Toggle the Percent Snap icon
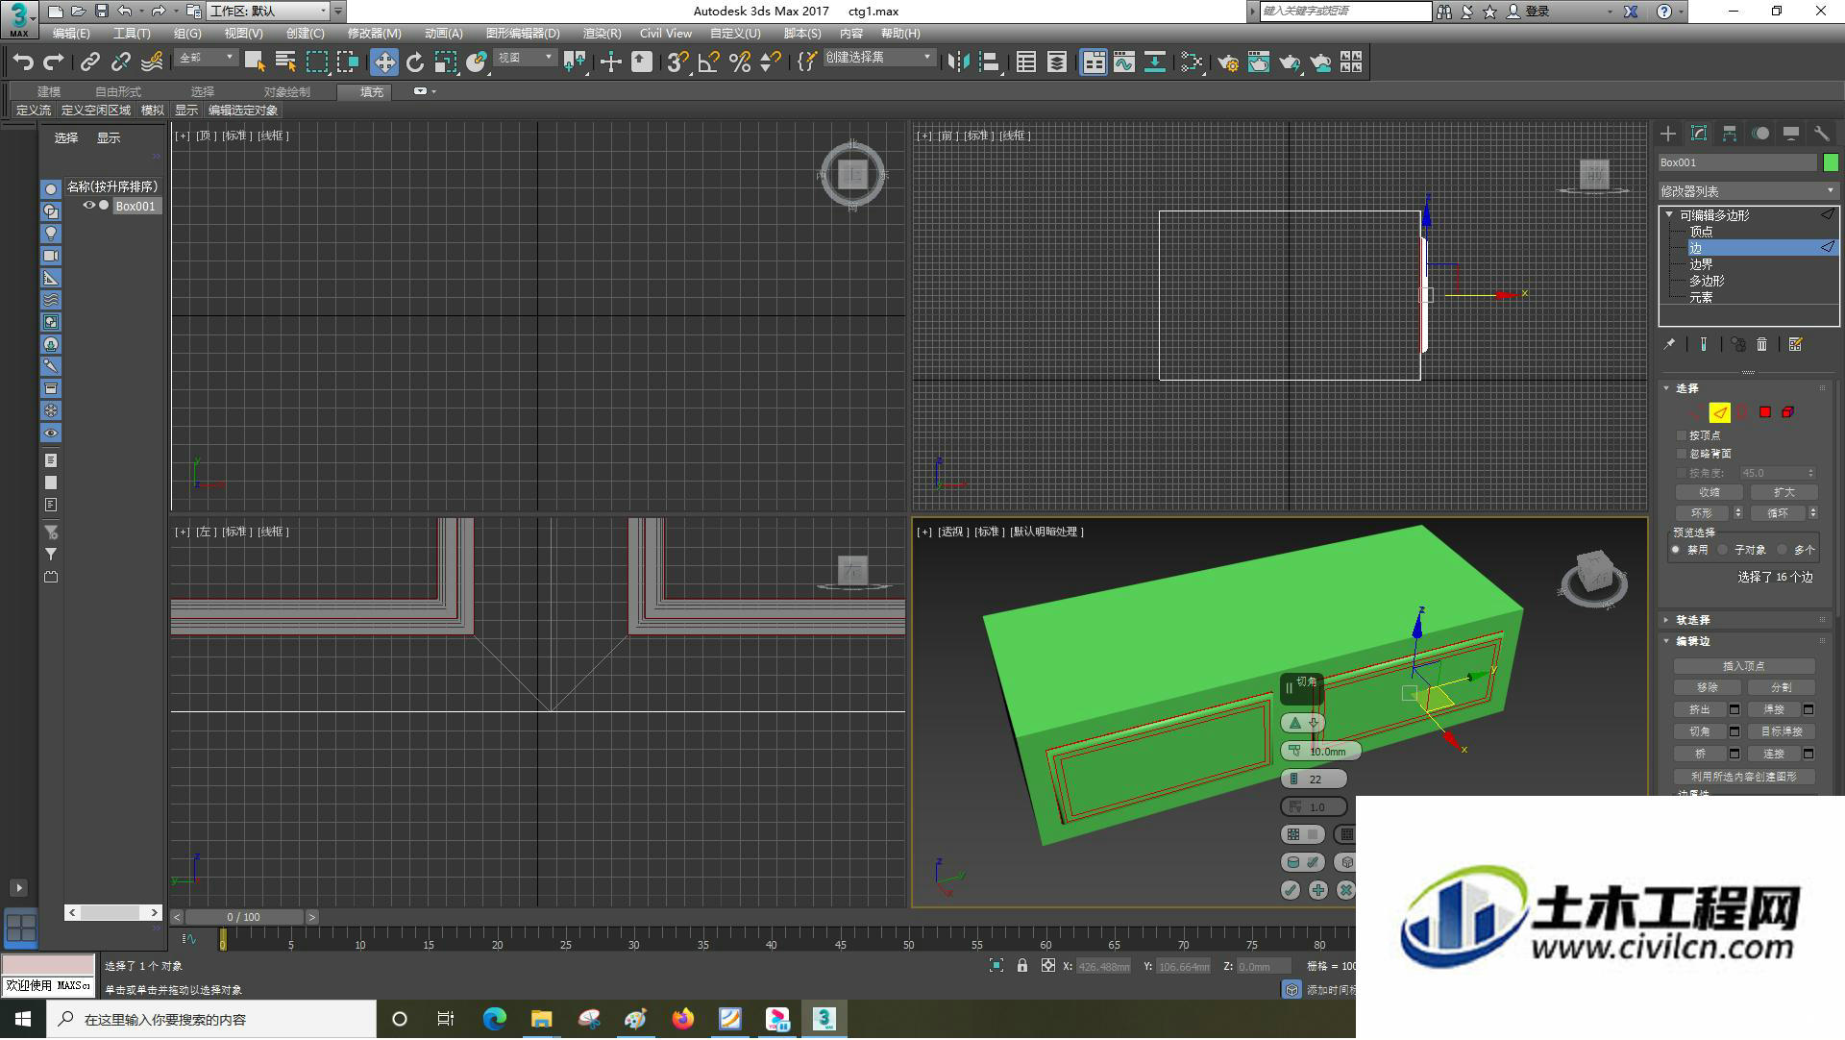This screenshot has height=1040, width=1845. (x=740, y=62)
